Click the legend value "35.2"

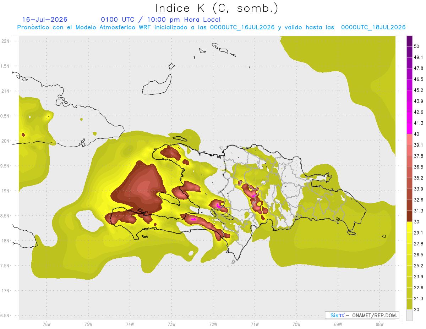pyautogui.click(x=418, y=178)
